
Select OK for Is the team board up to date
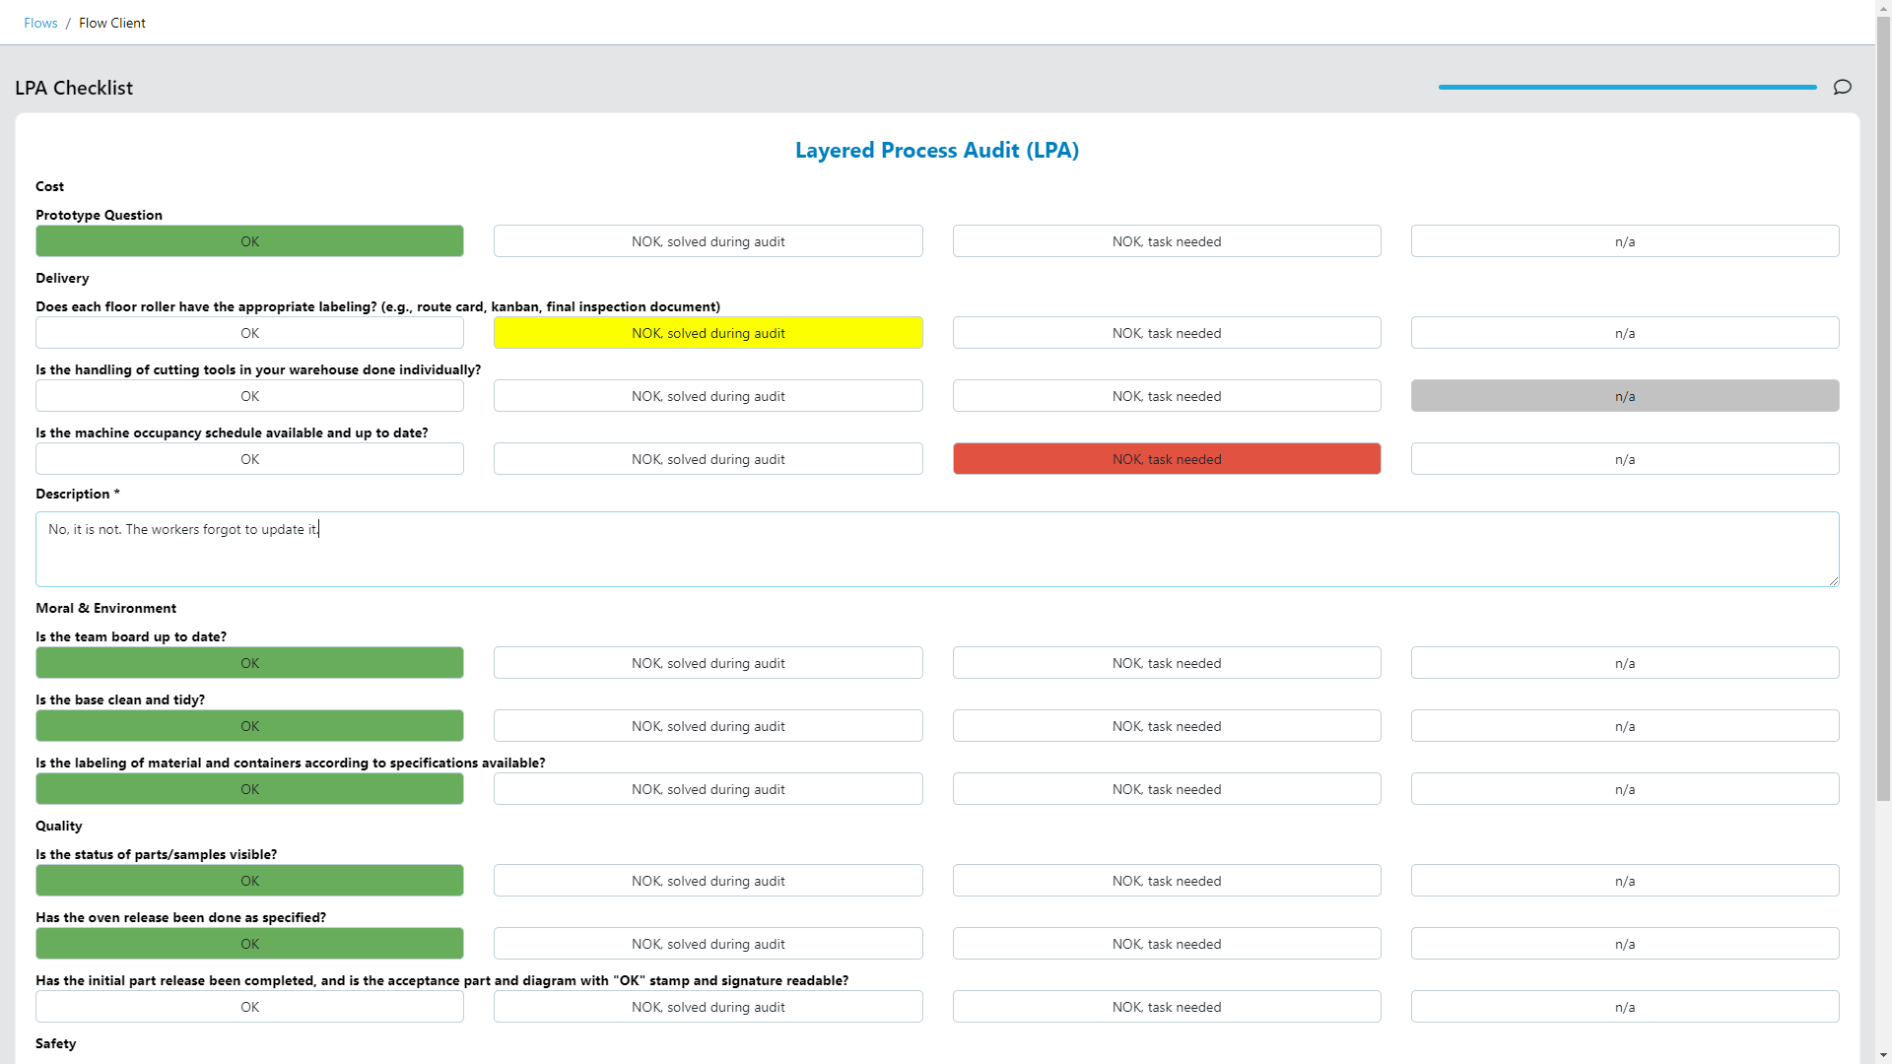click(249, 663)
